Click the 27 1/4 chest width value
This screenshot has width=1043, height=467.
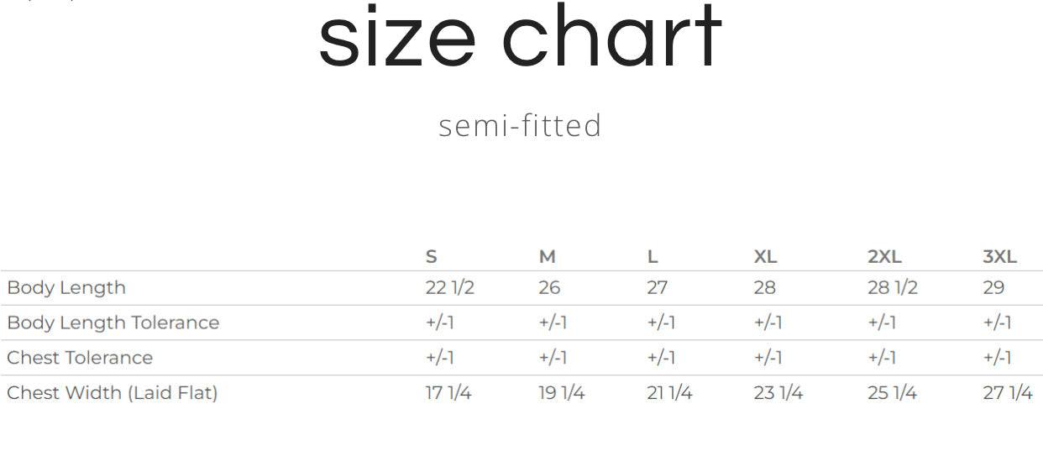[1007, 393]
